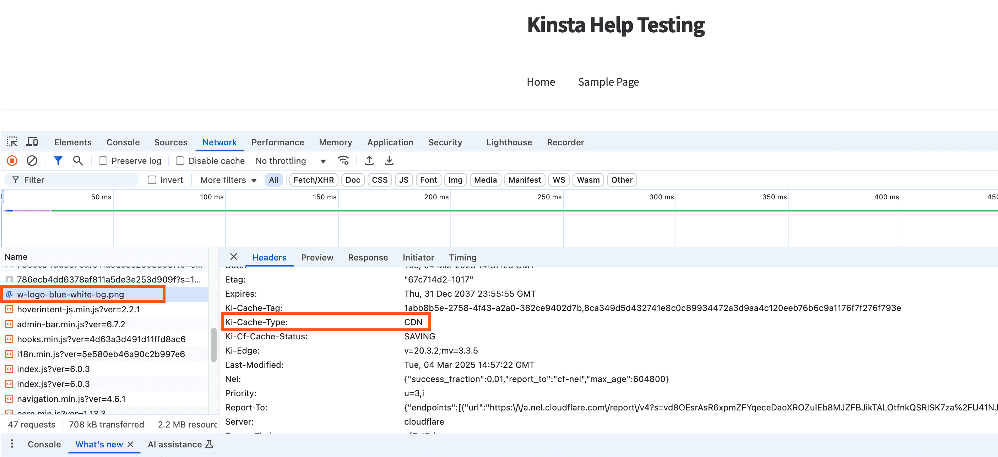This screenshot has width=998, height=457.
Task: Open the Preview tab for selected resource
Action: 317,257
